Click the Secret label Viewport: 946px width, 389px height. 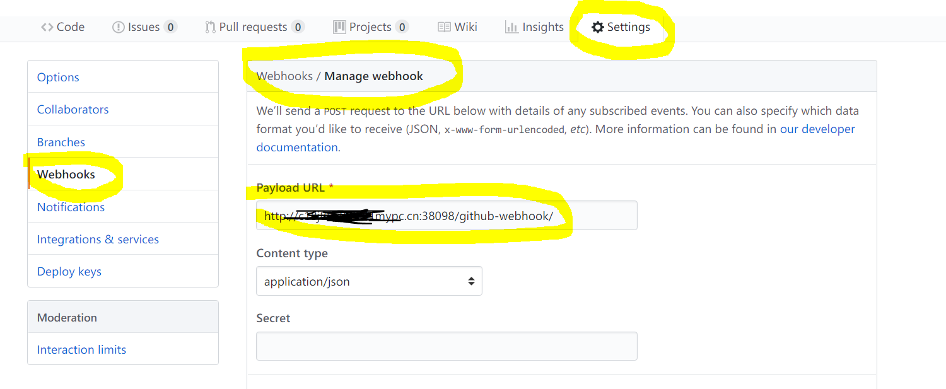click(x=273, y=318)
